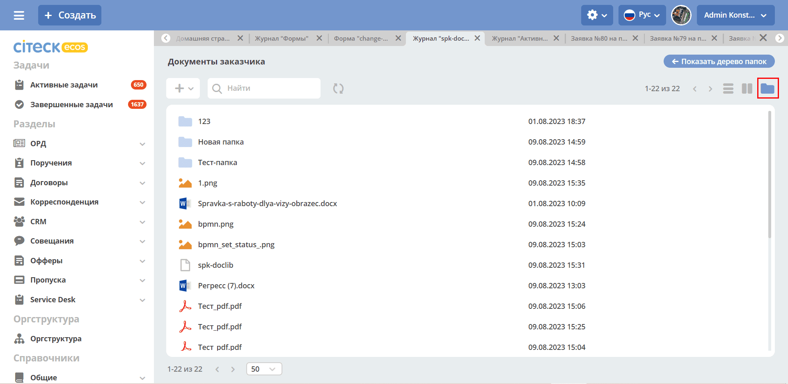This screenshot has height=384, width=788.
Task: Click Показать дерево папок button
Action: point(719,62)
